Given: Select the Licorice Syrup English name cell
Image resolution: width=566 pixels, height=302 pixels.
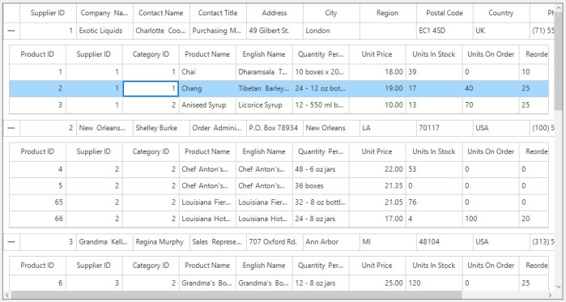Looking at the screenshot, I should click(264, 105).
